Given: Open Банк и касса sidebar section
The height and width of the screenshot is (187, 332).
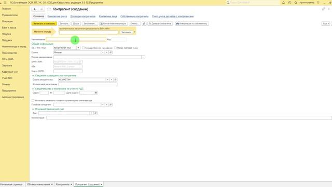Looking at the screenshot, I should [9, 28].
